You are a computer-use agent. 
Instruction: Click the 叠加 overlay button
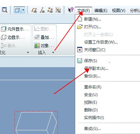pyautogui.click(x=44, y=38)
